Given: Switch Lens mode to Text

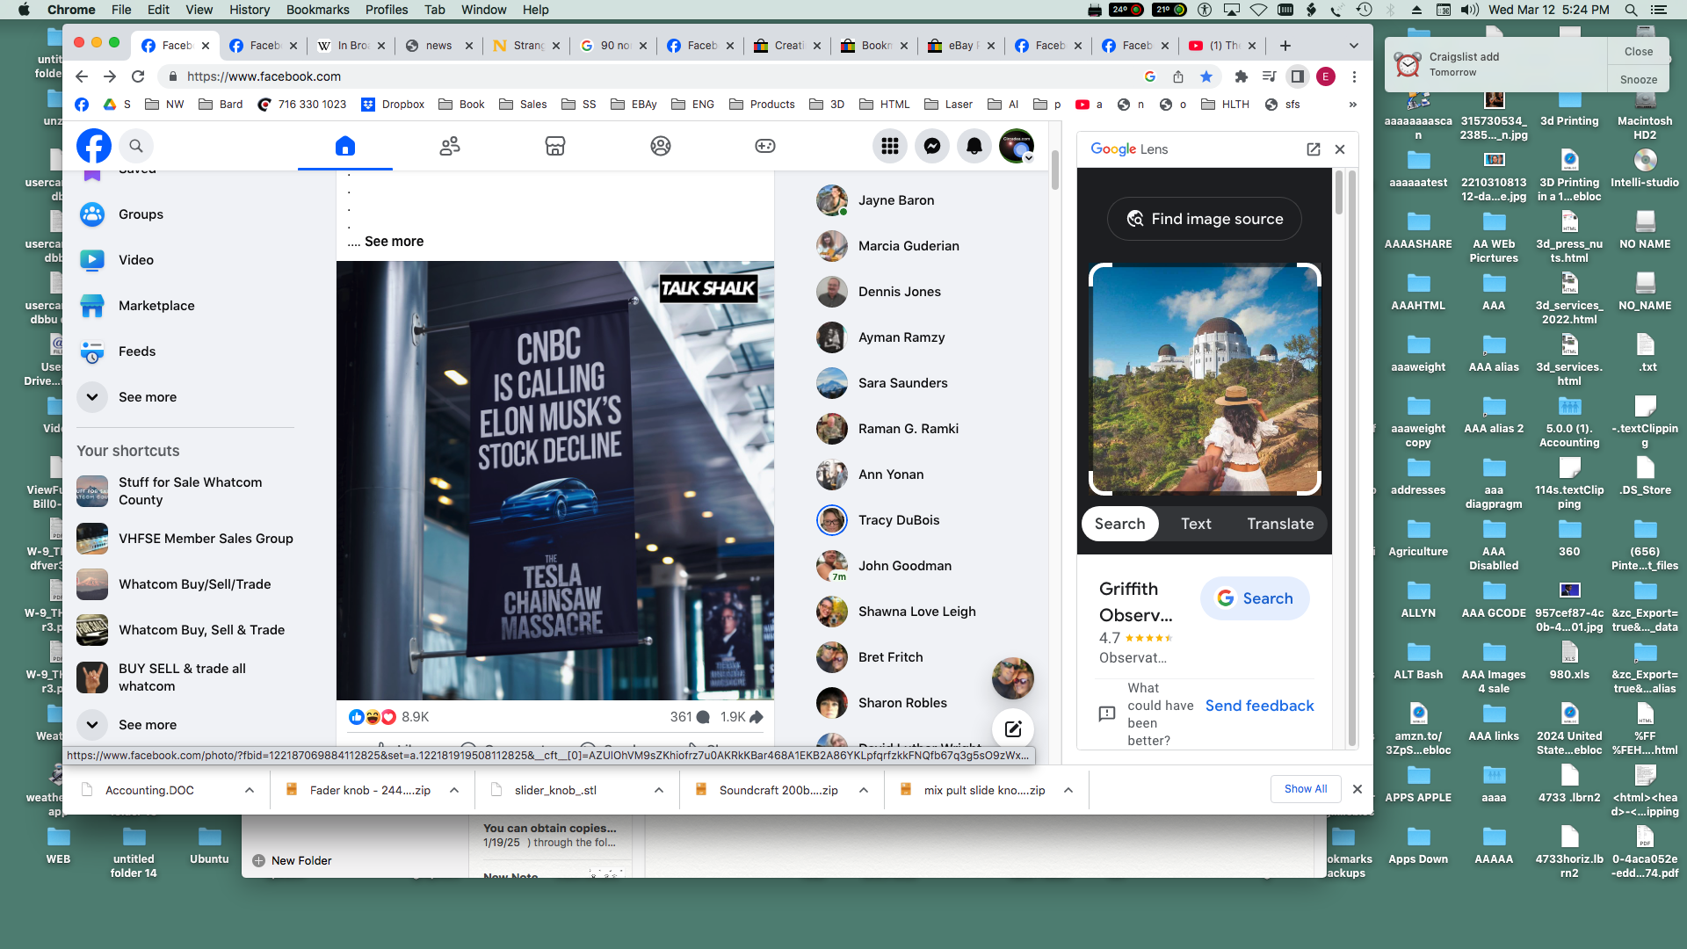Looking at the screenshot, I should pos(1196,524).
